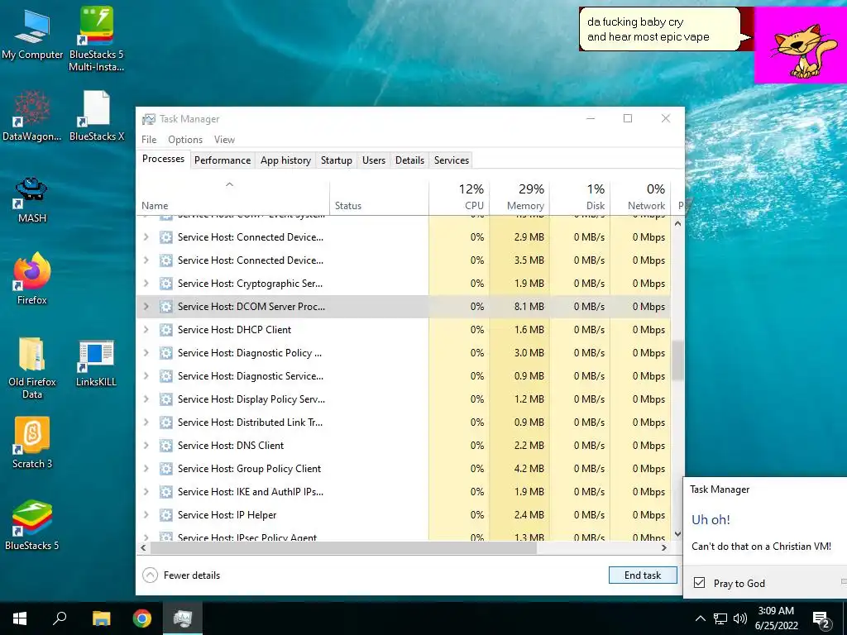Switch to the Services tab
This screenshot has width=847, height=635.
tap(452, 160)
